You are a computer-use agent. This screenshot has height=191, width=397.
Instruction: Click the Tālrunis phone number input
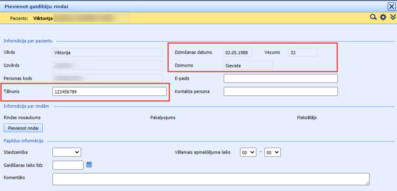pyautogui.click(x=109, y=91)
